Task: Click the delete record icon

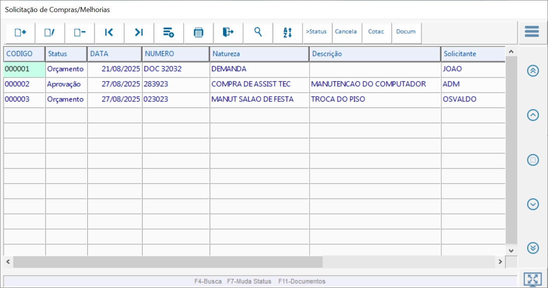Action: (x=80, y=33)
